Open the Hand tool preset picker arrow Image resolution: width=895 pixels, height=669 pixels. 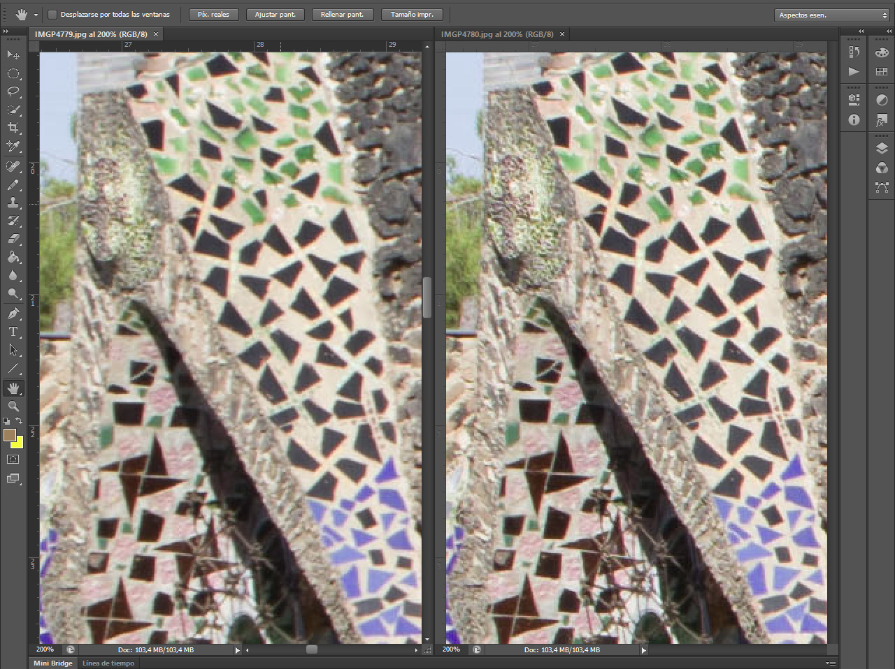pyautogui.click(x=36, y=15)
